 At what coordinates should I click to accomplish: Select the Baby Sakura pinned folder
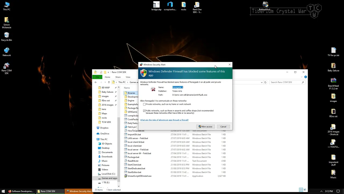(107, 92)
